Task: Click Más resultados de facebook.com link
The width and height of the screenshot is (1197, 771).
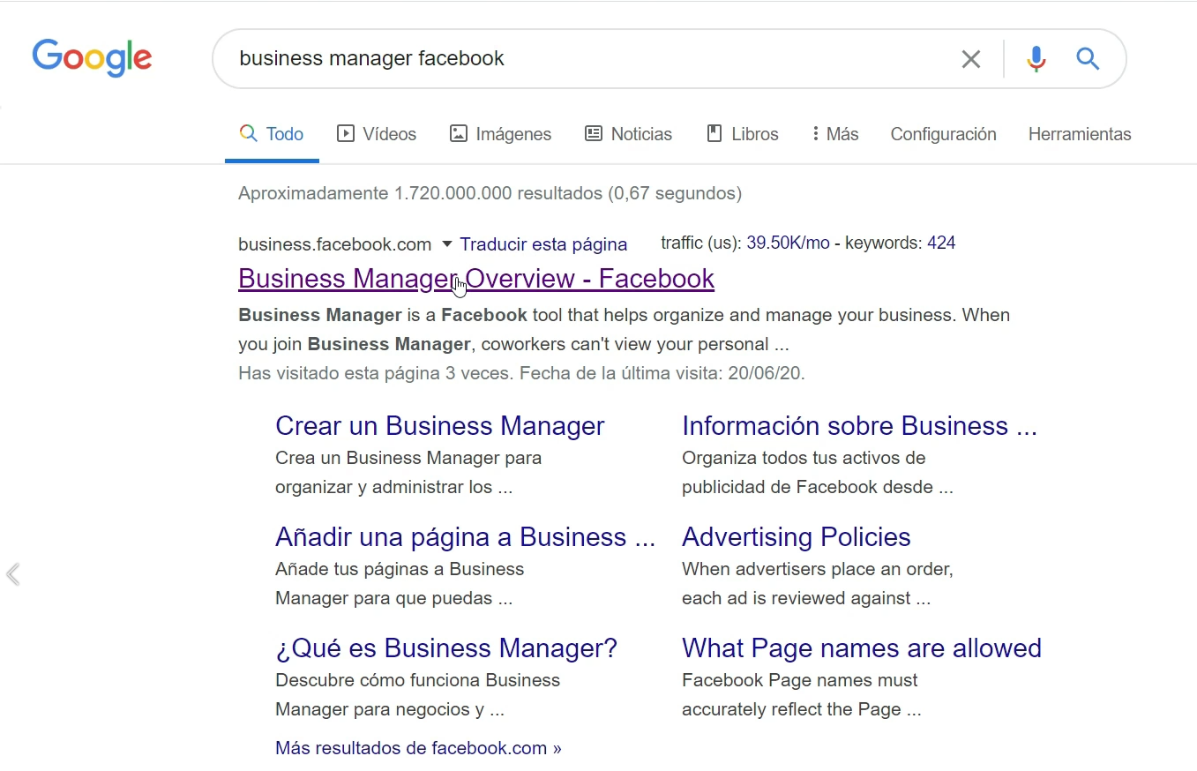Action: point(418,748)
